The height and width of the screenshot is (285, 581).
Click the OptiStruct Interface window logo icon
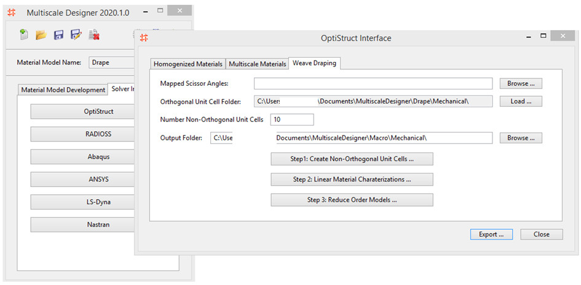[144, 38]
